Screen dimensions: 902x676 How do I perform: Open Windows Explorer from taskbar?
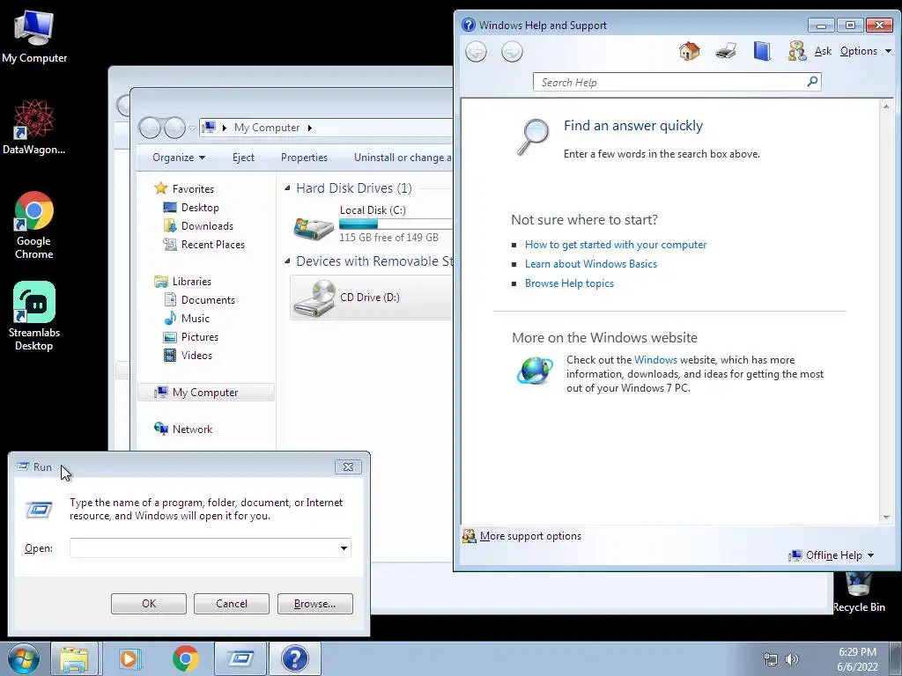click(74, 658)
